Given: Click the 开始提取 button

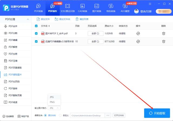Looking at the screenshot, I should coord(157,113).
